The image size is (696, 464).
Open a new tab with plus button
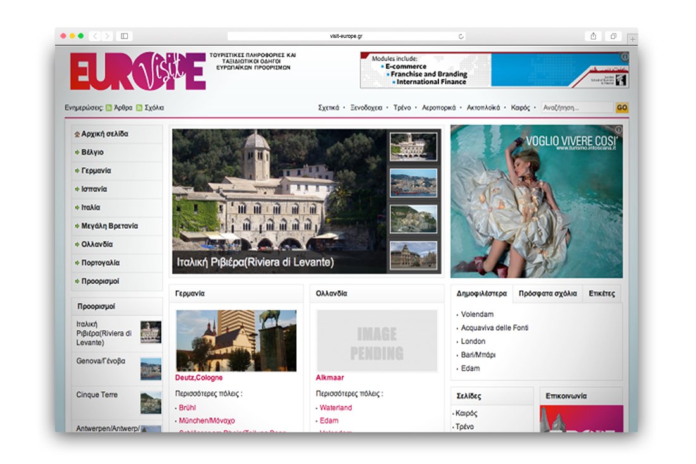point(632,39)
